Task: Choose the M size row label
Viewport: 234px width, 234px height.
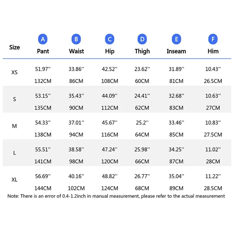Action: coord(14,126)
